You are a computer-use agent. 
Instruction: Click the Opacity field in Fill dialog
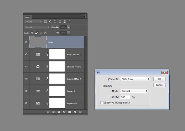125,97
